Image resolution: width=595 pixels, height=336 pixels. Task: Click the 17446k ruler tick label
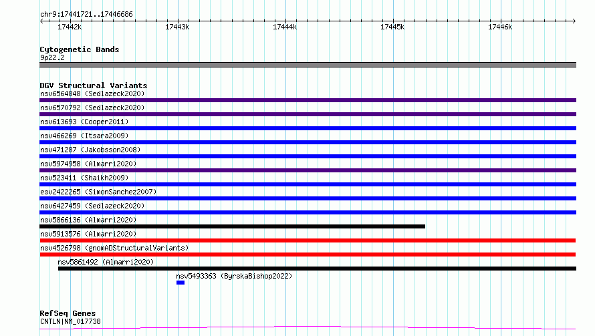click(500, 27)
